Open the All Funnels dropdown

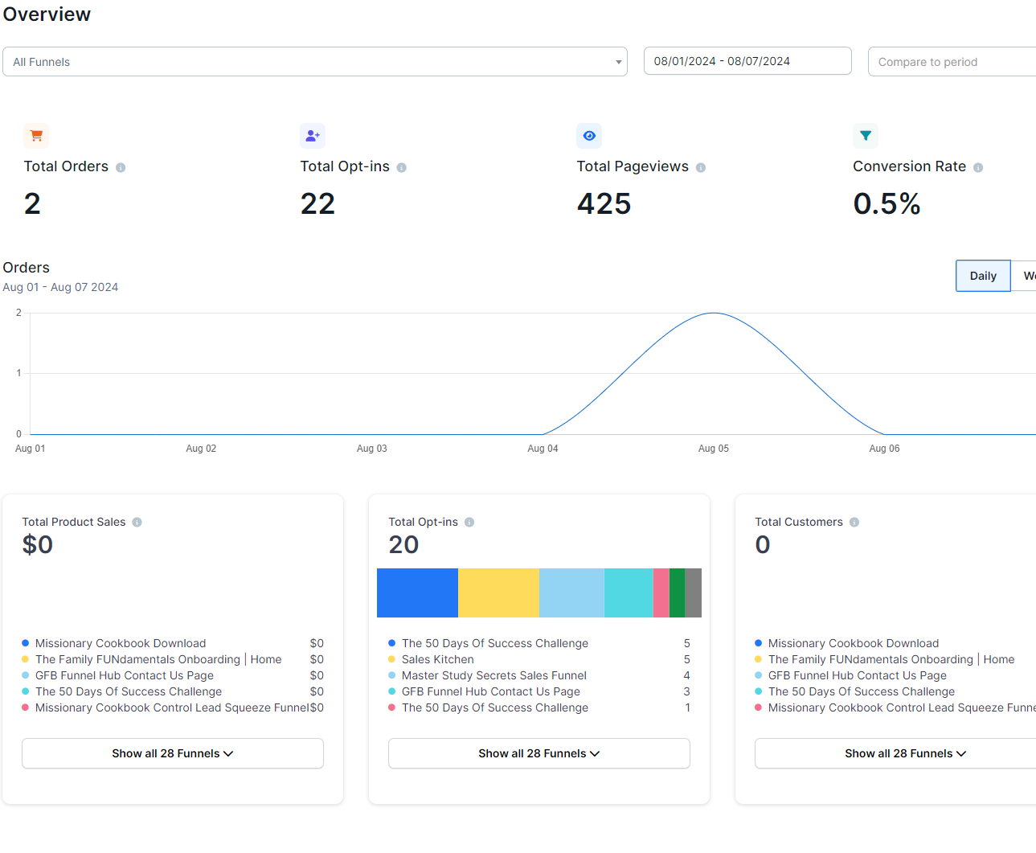pos(315,62)
